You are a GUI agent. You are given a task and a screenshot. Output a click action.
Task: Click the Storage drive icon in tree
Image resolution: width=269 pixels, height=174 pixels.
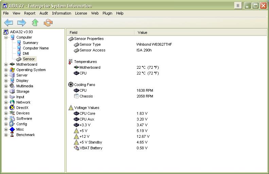(x=12, y=91)
